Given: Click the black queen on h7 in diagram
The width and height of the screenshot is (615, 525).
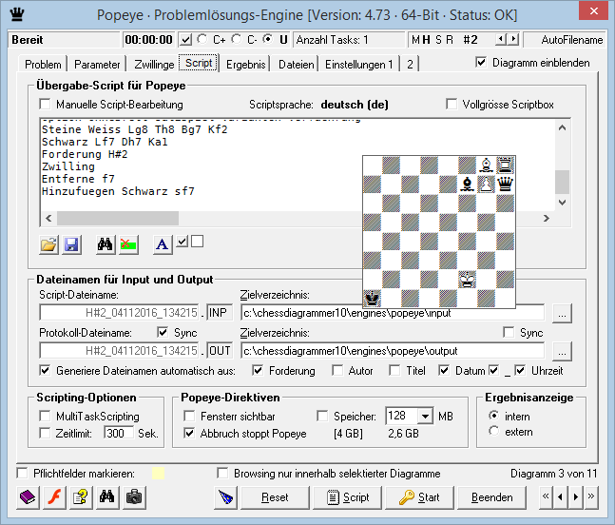Looking at the screenshot, I should click(505, 184).
